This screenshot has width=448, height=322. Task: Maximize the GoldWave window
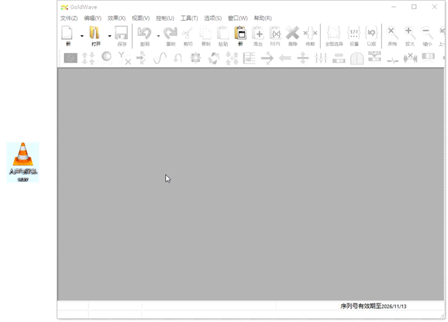pyautogui.click(x=414, y=7)
